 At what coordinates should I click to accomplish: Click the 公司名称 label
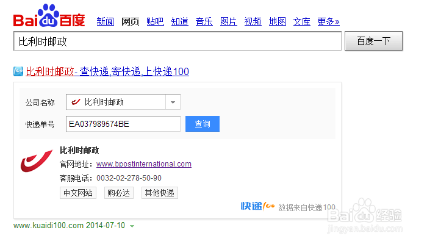coord(40,102)
